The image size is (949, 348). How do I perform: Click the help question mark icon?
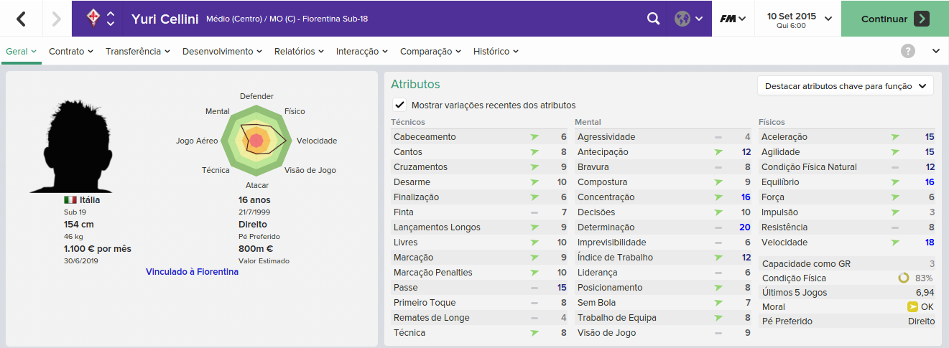pyautogui.click(x=908, y=51)
